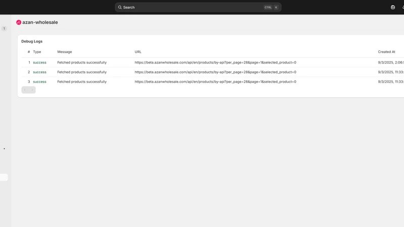Viewport: 404px width, 227px height.
Task: Click row number 2 cell
Action: (29, 72)
